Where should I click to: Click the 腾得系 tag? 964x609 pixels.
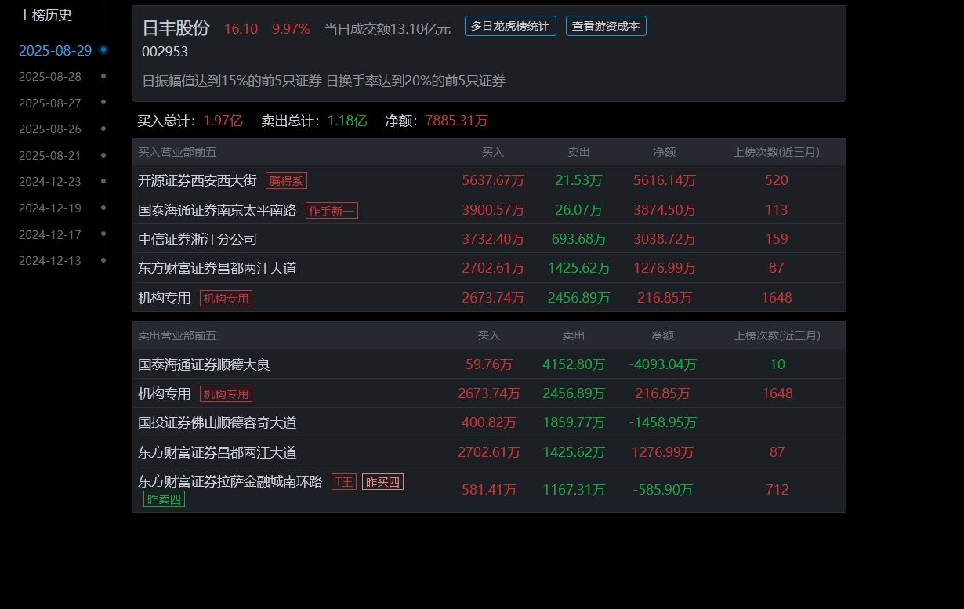[x=286, y=181]
